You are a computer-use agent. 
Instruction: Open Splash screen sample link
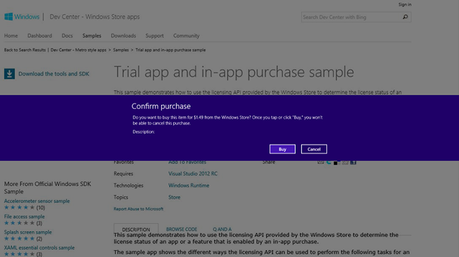[x=28, y=232]
